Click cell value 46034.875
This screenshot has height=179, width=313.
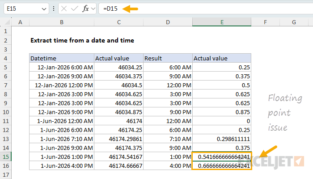click(x=119, y=112)
